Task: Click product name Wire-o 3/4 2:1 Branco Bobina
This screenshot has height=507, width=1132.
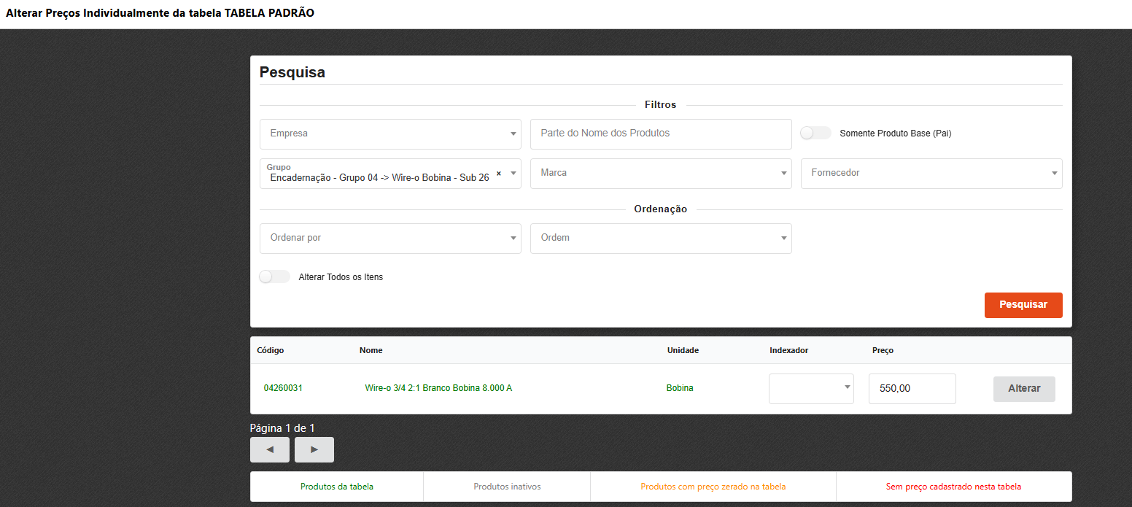Action: (438, 388)
